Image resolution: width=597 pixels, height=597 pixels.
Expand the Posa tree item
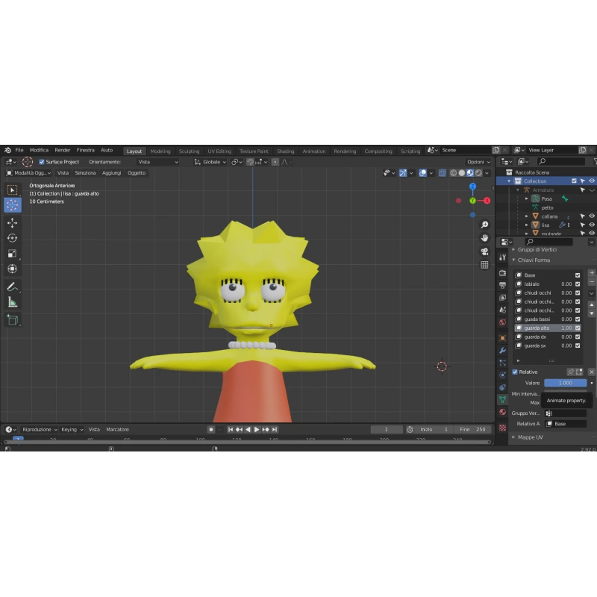pyautogui.click(x=527, y=199)
